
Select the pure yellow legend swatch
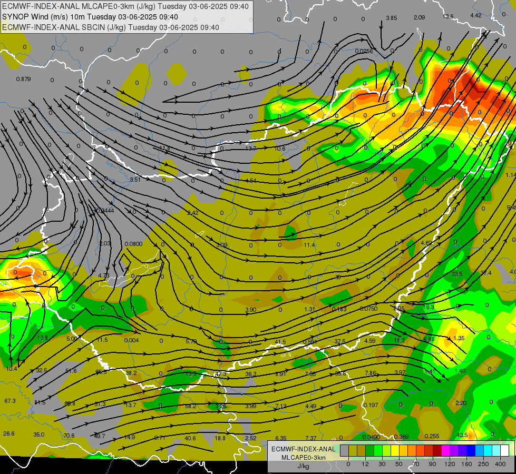click(x=395, y=450)
